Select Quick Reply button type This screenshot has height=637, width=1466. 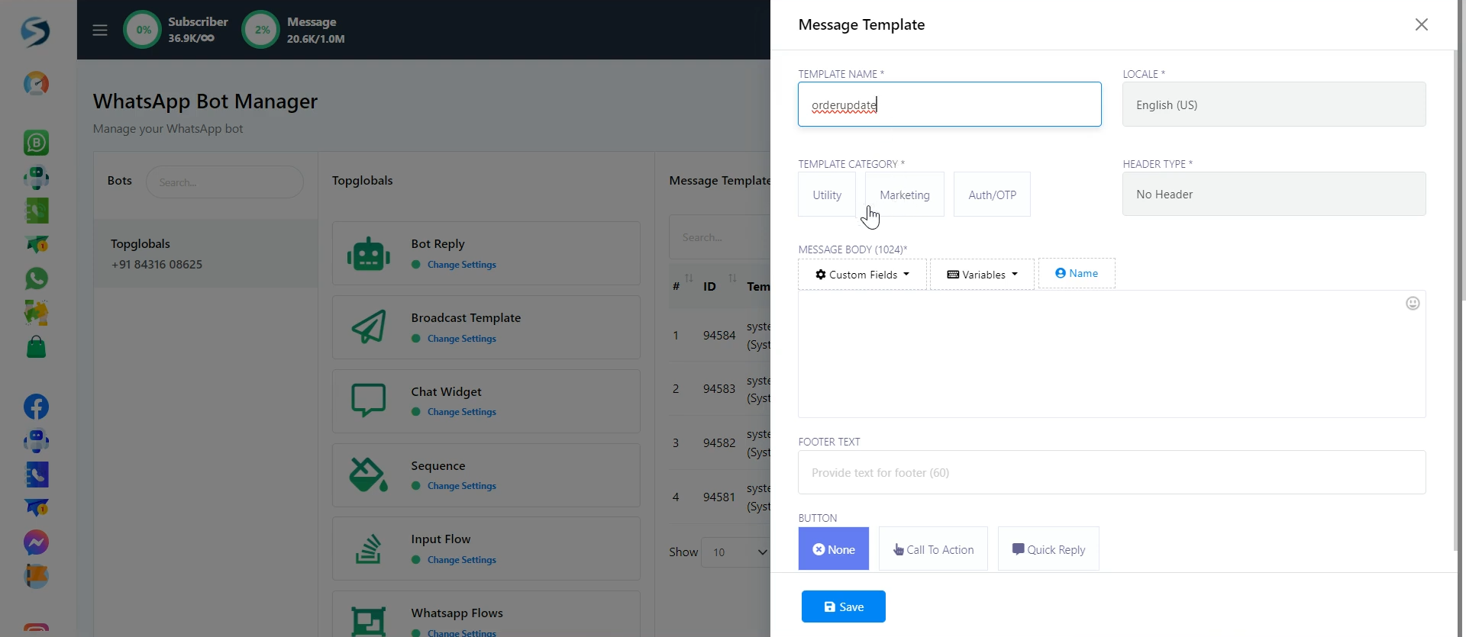tap(1048, 549)
